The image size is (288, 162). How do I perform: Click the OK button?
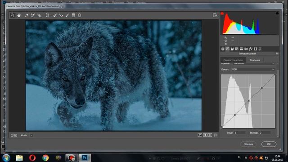[x=269, y=144]
